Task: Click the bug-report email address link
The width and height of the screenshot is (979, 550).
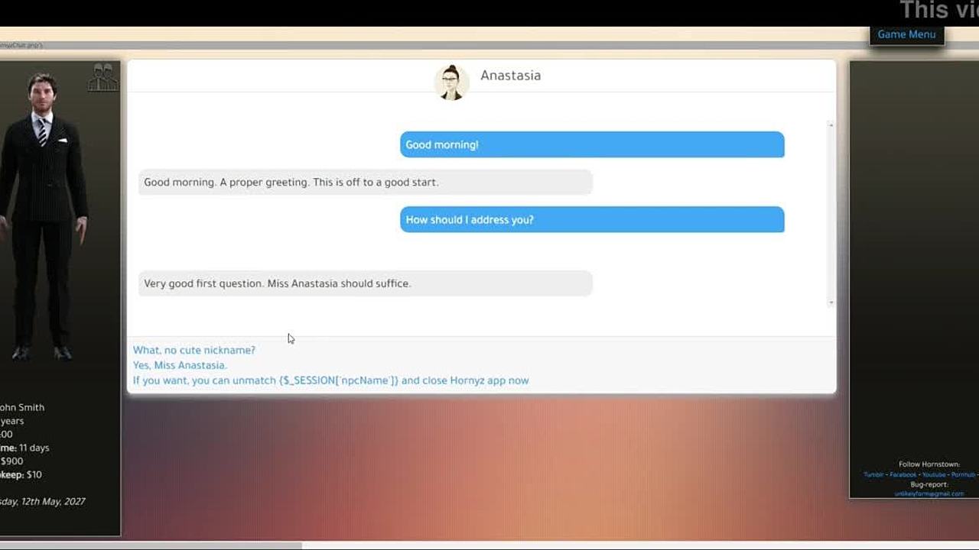Action: [929, 493]
